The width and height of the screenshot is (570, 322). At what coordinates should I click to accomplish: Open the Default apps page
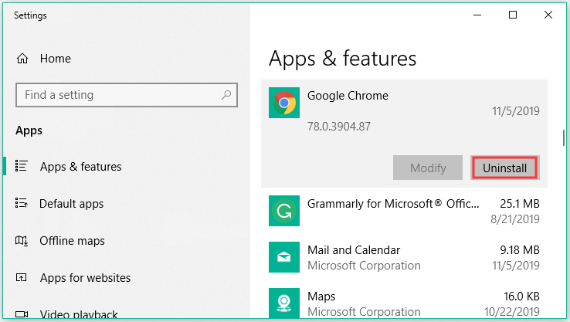point(71,204)
